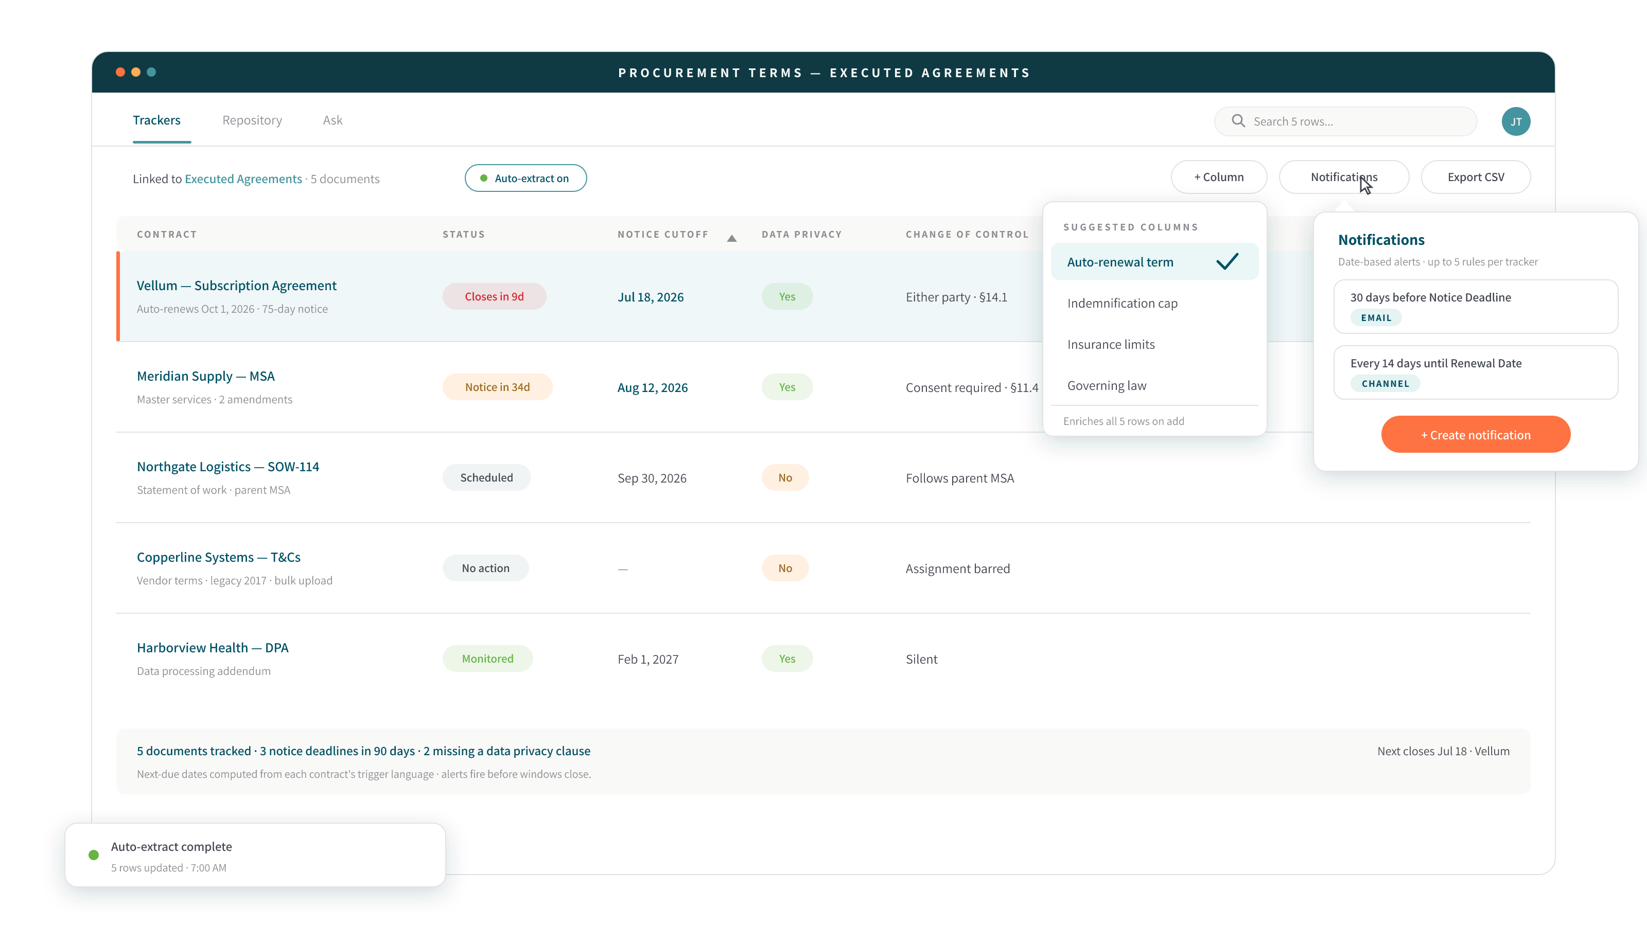Viewport: 1647px width, 926px height.
Task: Click the Jul 18, 2026 cutoff date
Action: tap(650, 297)
